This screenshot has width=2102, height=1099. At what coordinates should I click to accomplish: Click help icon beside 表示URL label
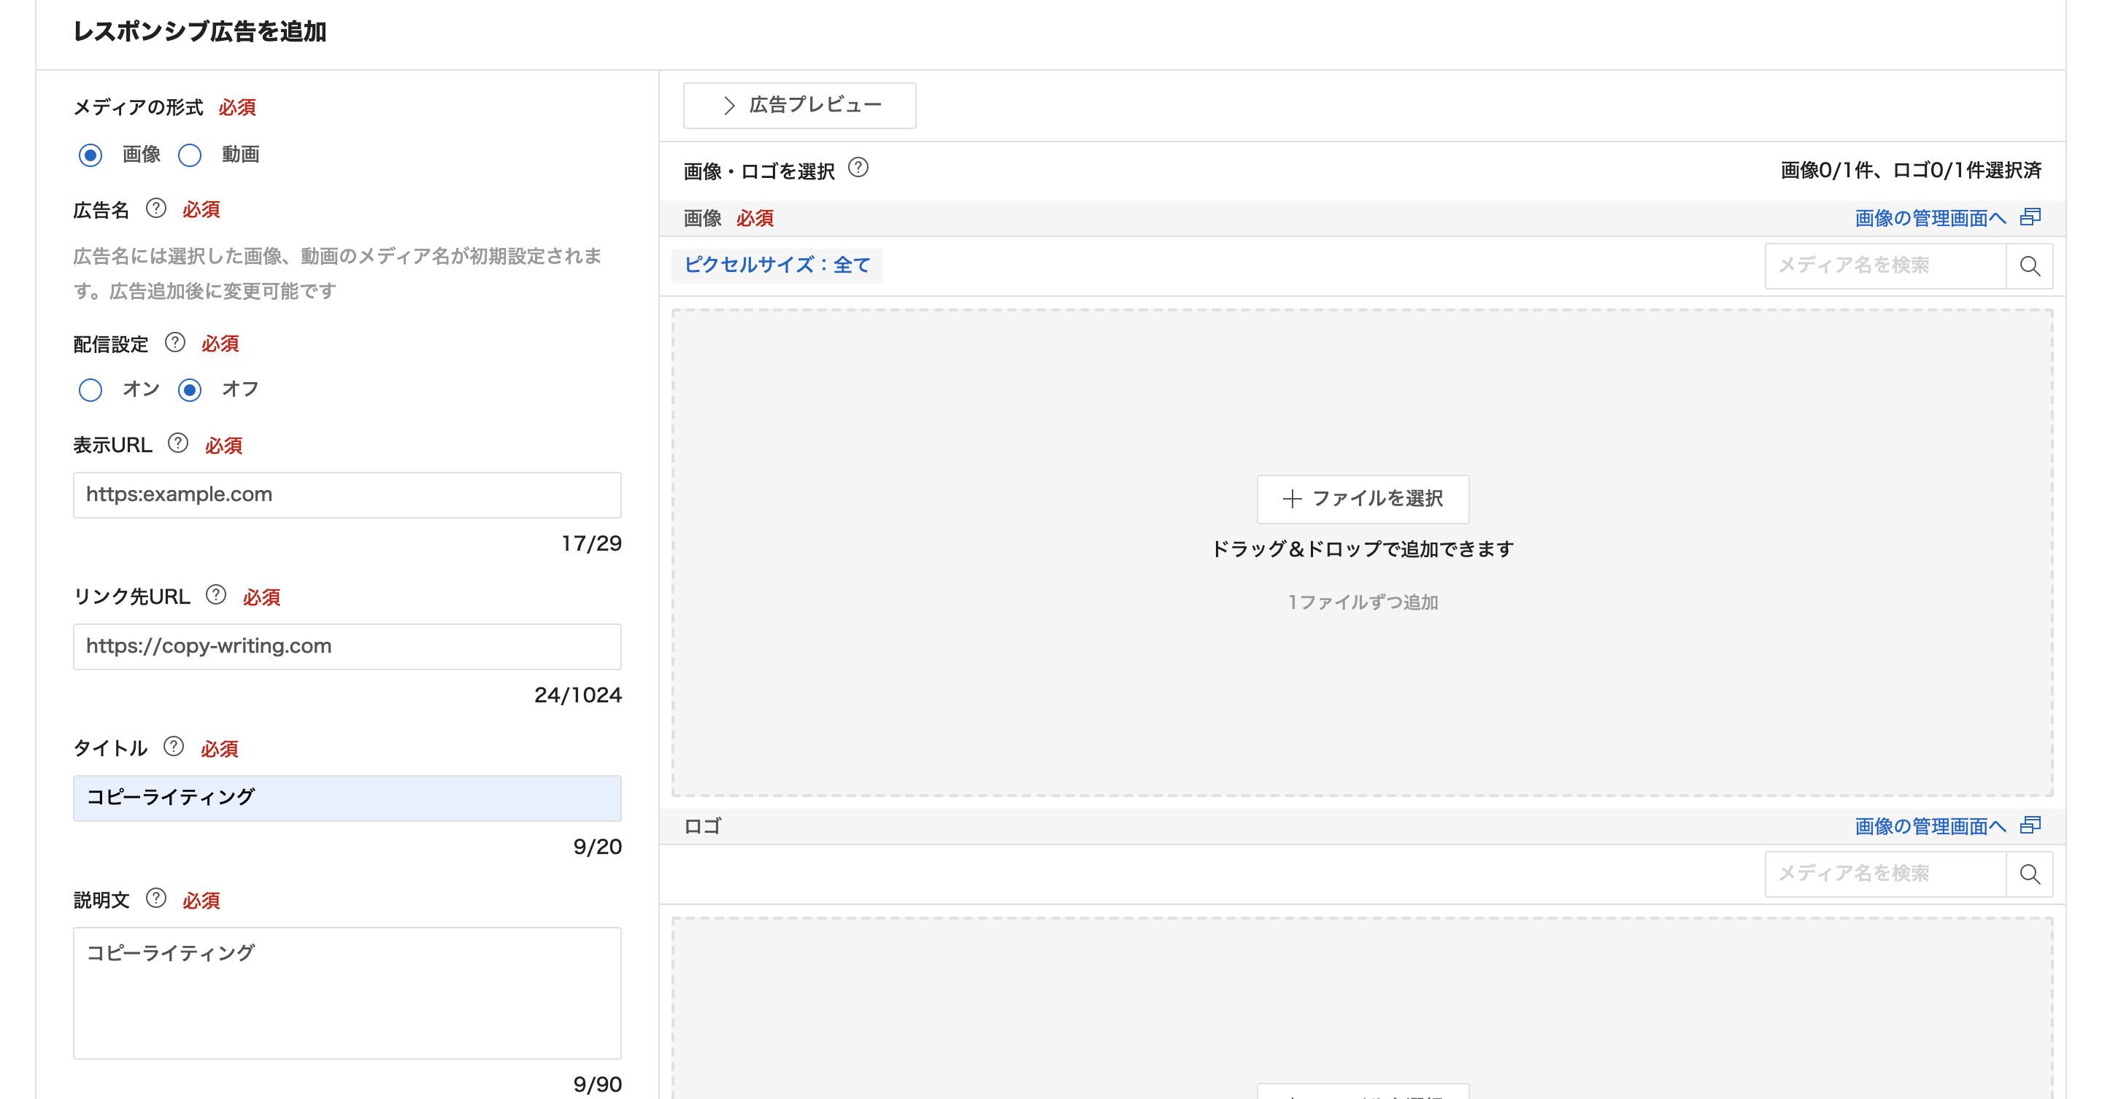click(178, 443)
